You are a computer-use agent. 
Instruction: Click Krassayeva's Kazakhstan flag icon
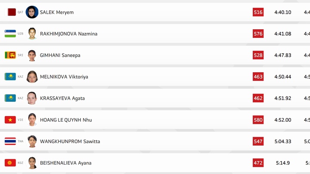click(10, 98)
